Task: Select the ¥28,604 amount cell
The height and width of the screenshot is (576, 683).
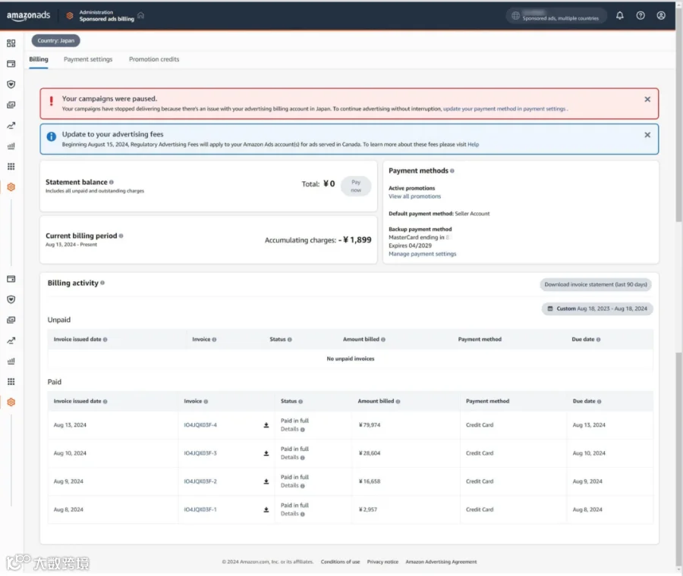Action: click(x=370, y=453)
